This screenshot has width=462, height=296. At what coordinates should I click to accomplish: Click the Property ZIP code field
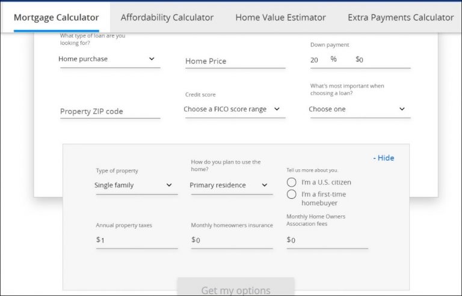click(x=109, y=111)
